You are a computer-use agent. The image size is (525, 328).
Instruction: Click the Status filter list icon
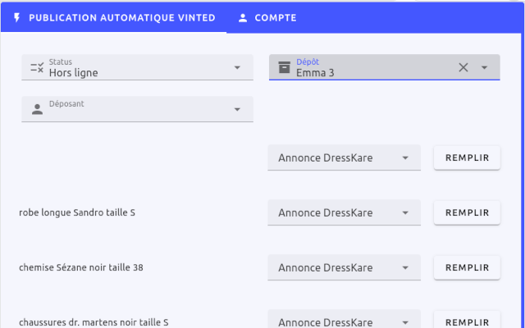click(37, 67)
